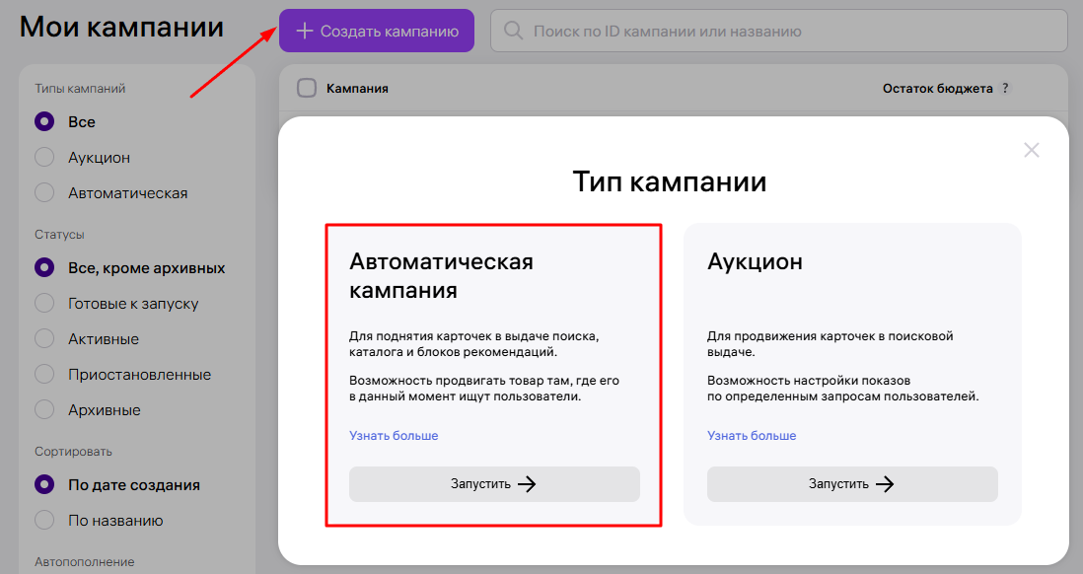1083x574 pixels.
Task: Filter campaigns by Аукцион type
Action: 44,158
